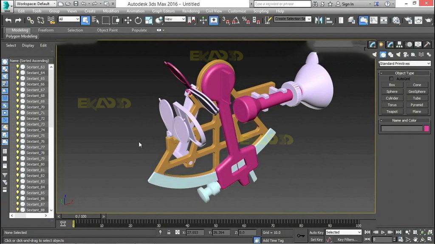Click the Key Filters button
The image size is (435, 244).
click(347, 239)
